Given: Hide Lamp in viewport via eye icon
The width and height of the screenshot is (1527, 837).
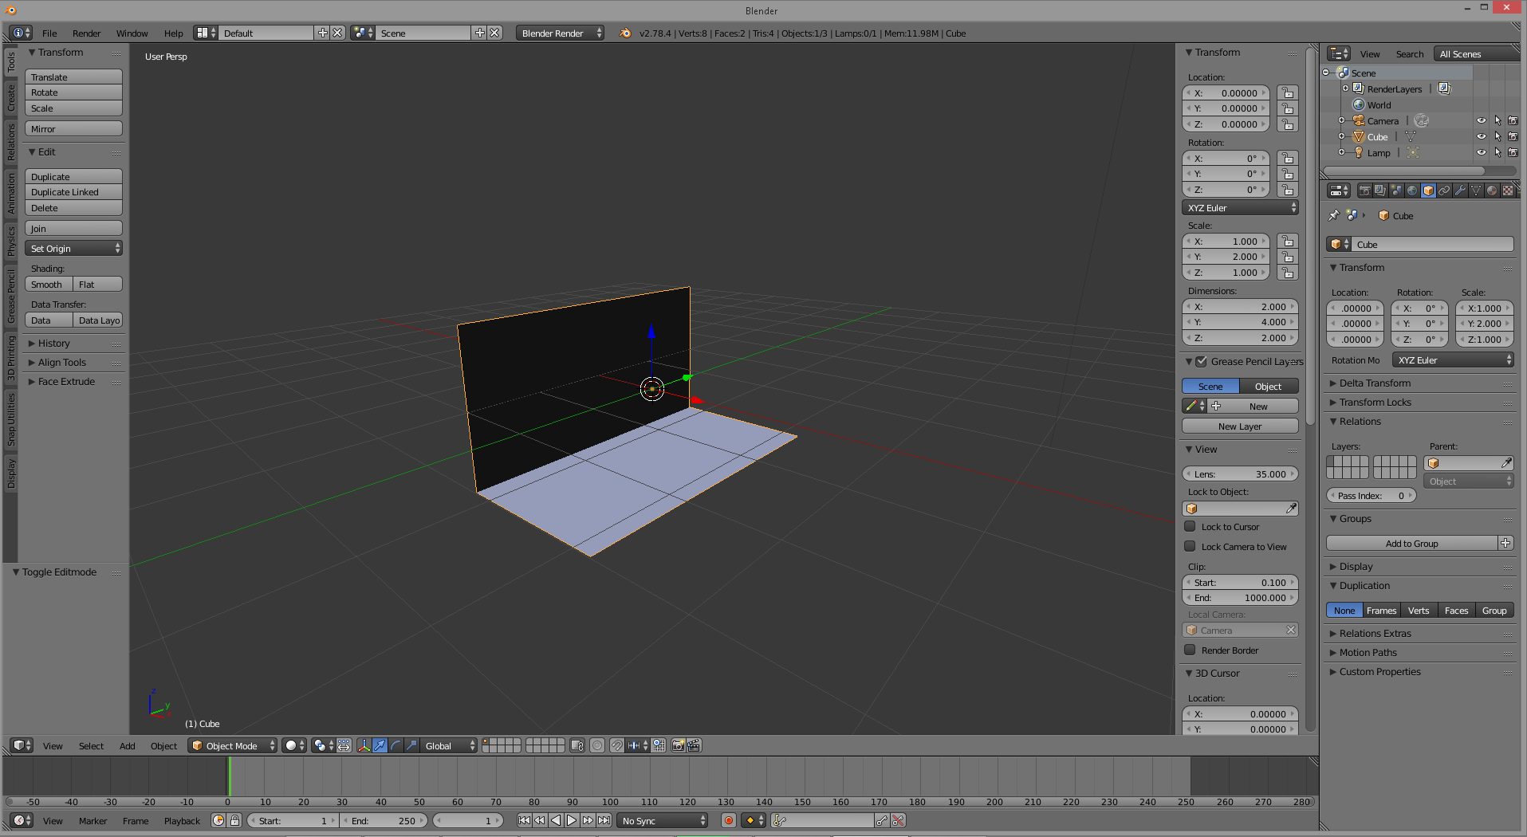Looking at the screenshot, I should 1482,152.
